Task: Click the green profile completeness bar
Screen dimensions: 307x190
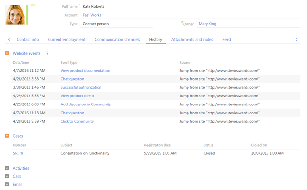Action: pyautogui.click(x=27, y=15)
